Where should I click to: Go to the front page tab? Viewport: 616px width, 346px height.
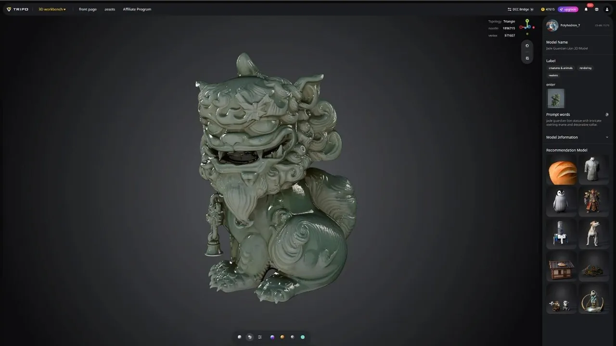tap(88, 9)
